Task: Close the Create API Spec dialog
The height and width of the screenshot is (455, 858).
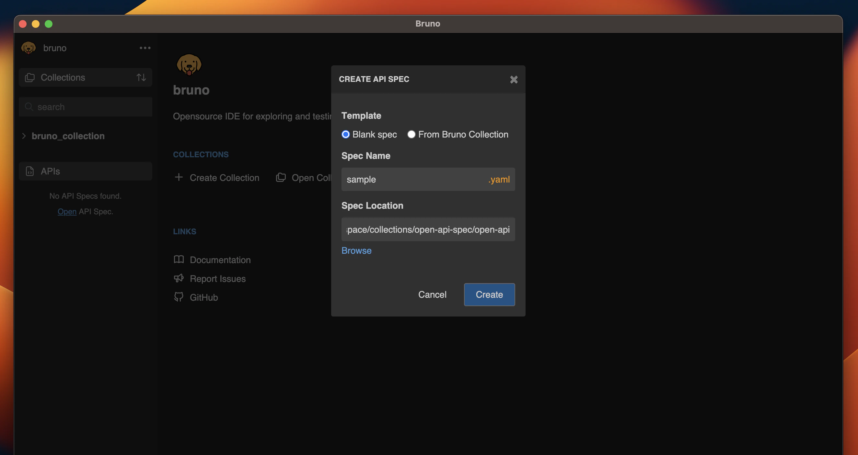Action: (514, 80)
